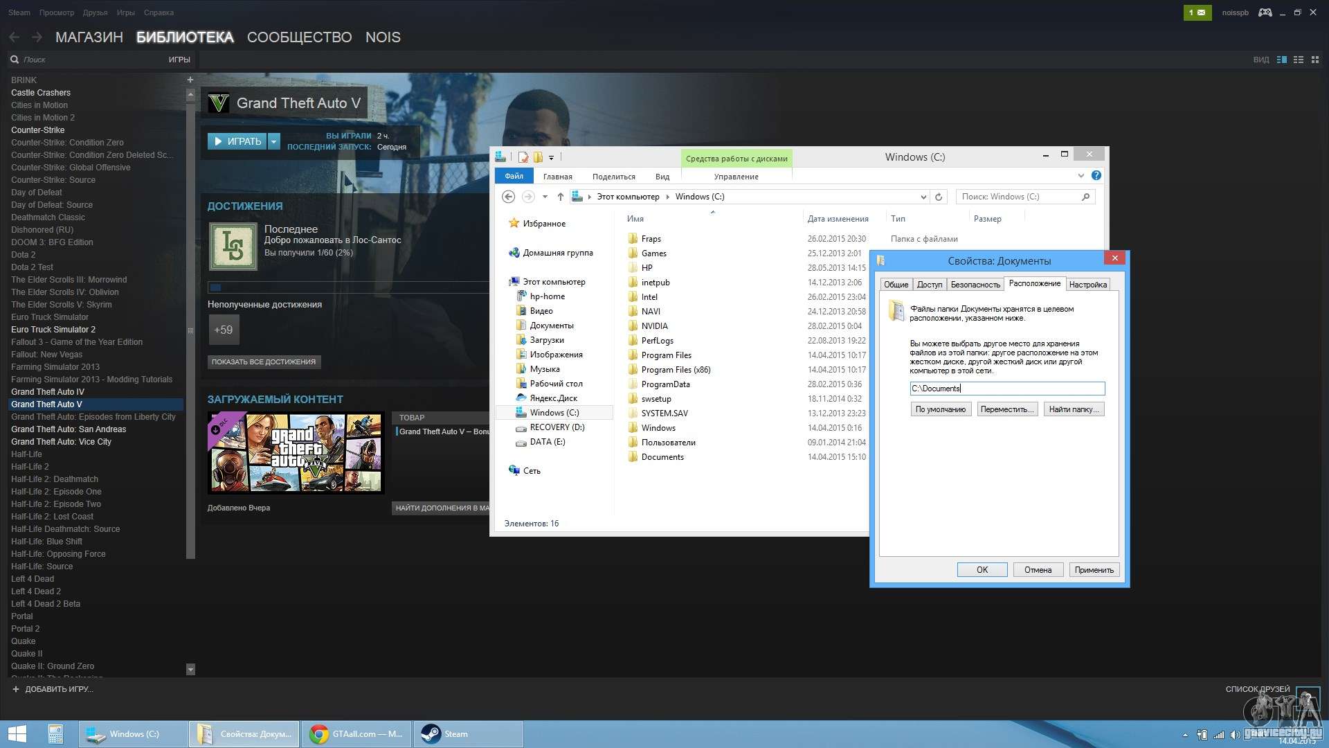Click Применить in the properties dialog
Viewport: 1329px width, 748px height.
(1094, 570)
